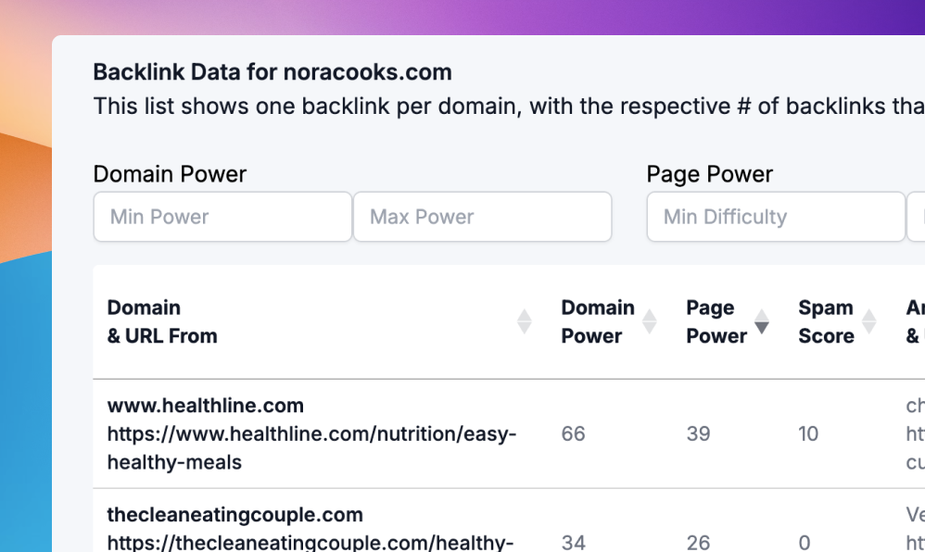Screen dimensions: 925x552
Task: Click the Page Power filter label
Action: click(x=709, y=174)
